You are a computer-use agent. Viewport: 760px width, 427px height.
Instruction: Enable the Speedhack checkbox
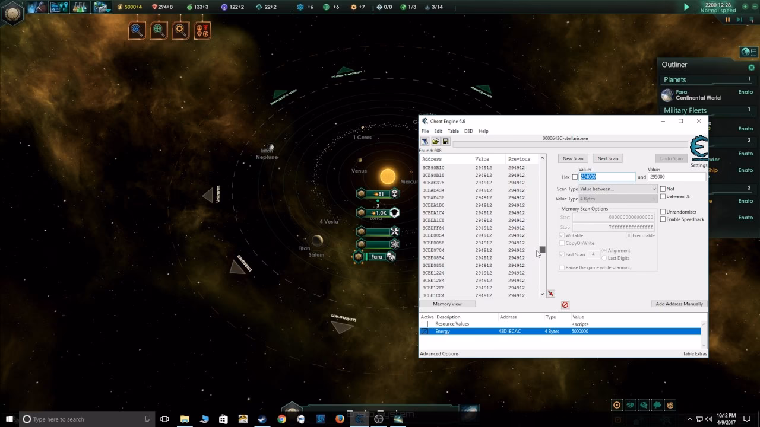[663, 219]
